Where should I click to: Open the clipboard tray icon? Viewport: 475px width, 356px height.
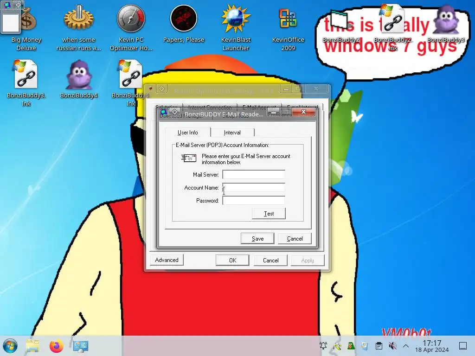379,346
